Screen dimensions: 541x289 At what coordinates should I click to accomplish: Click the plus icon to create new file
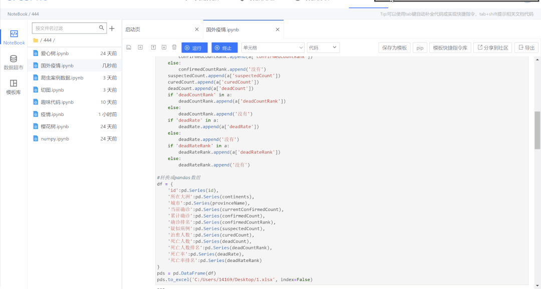pyautogui.click(x=112, y=28)
